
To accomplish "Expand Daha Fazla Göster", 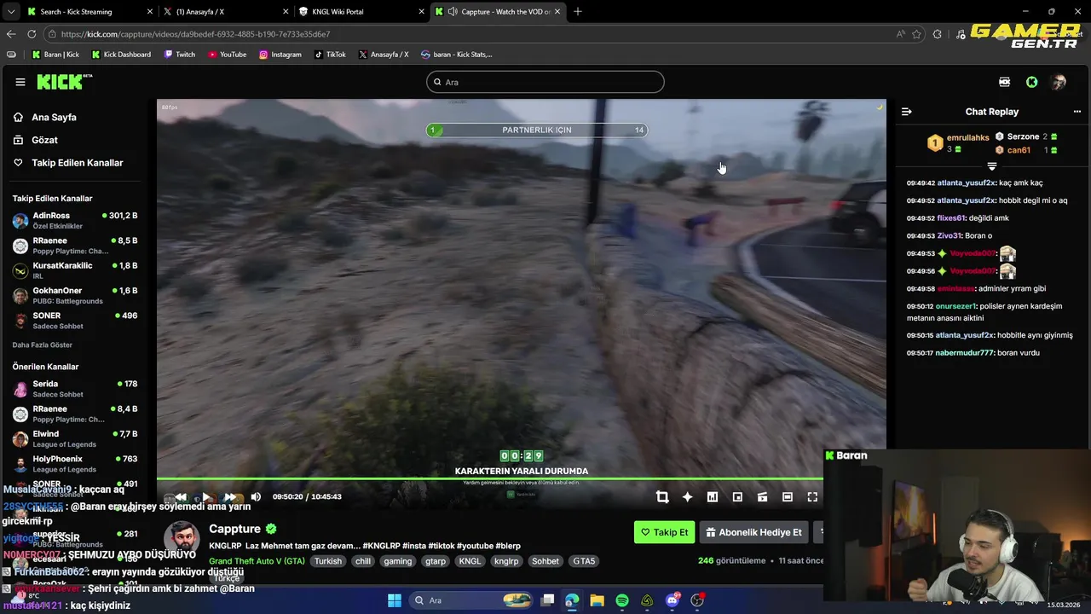I will tap(43, 345).
